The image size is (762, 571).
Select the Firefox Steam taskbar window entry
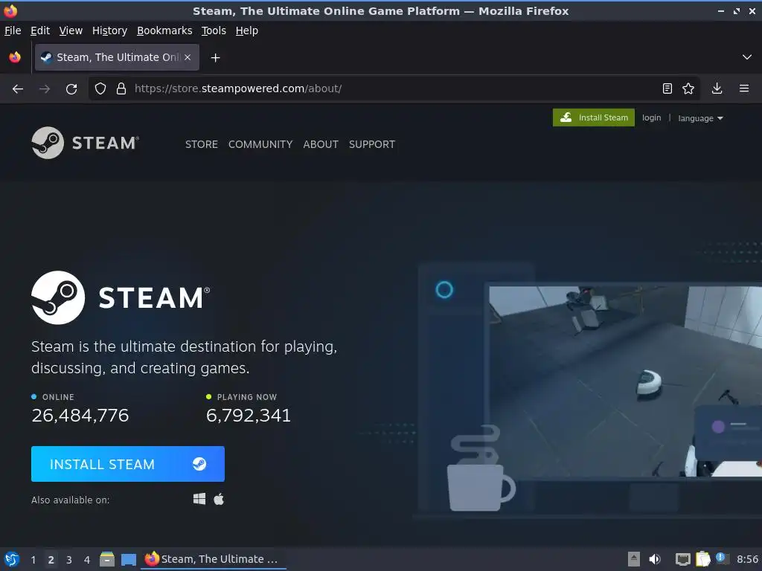214,559
